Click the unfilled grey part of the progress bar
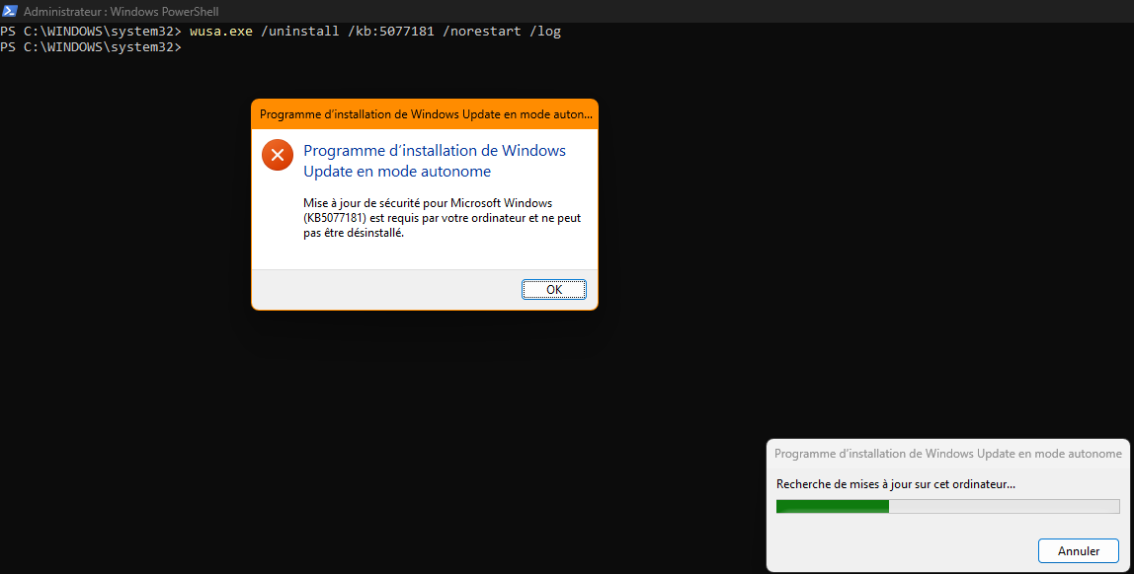This screenshot has height=574, width=1134. 1003,506
